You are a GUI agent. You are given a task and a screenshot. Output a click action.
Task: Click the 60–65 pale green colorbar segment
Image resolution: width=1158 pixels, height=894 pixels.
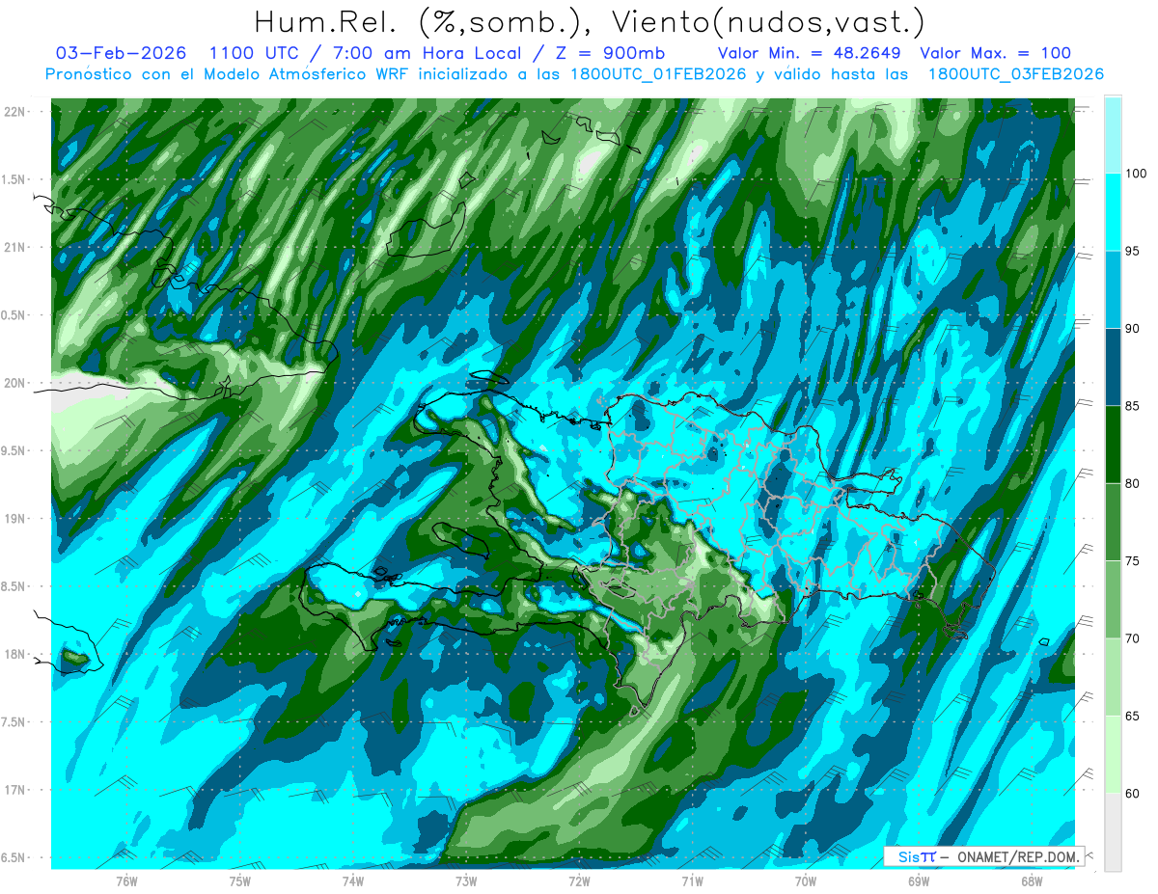tap(1113, 754)
